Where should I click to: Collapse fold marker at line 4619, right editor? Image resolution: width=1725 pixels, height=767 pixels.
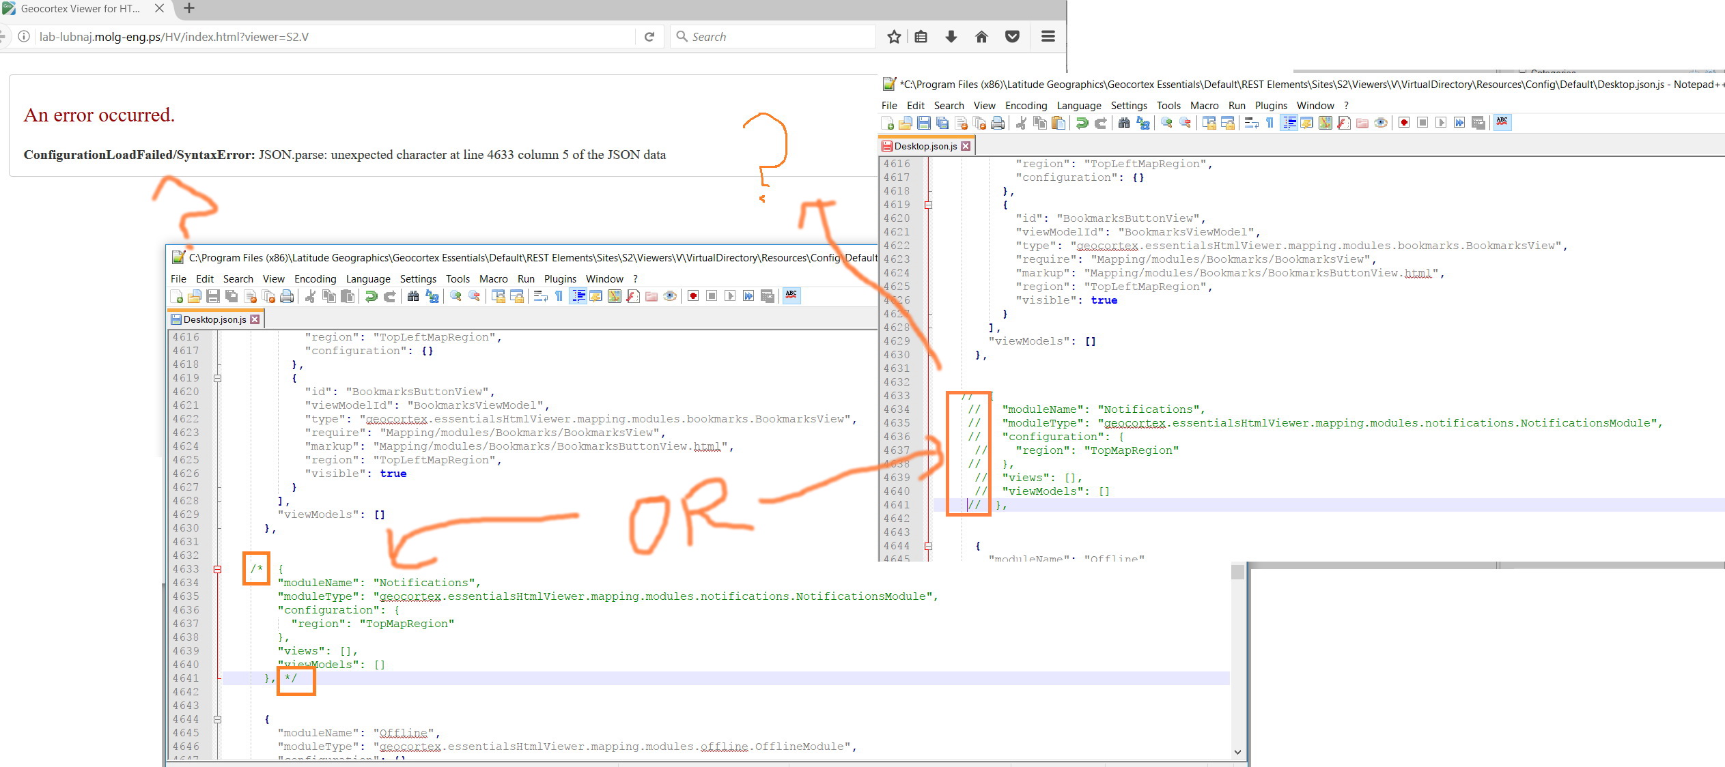[x=929, y=205]
